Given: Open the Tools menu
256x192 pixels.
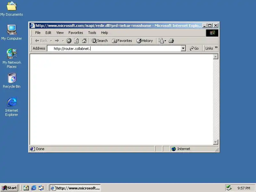Looking at the screenshot, I should (x=92, y=33).
